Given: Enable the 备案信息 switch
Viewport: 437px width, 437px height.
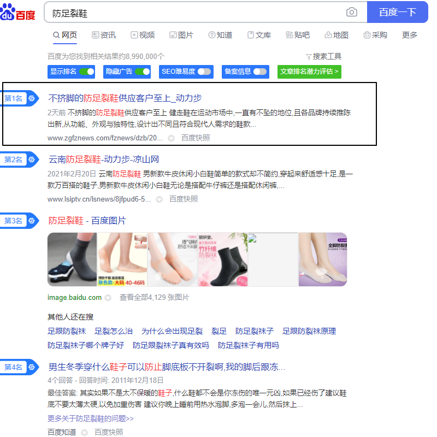Looking at the screenshot, I should (260, 72).
